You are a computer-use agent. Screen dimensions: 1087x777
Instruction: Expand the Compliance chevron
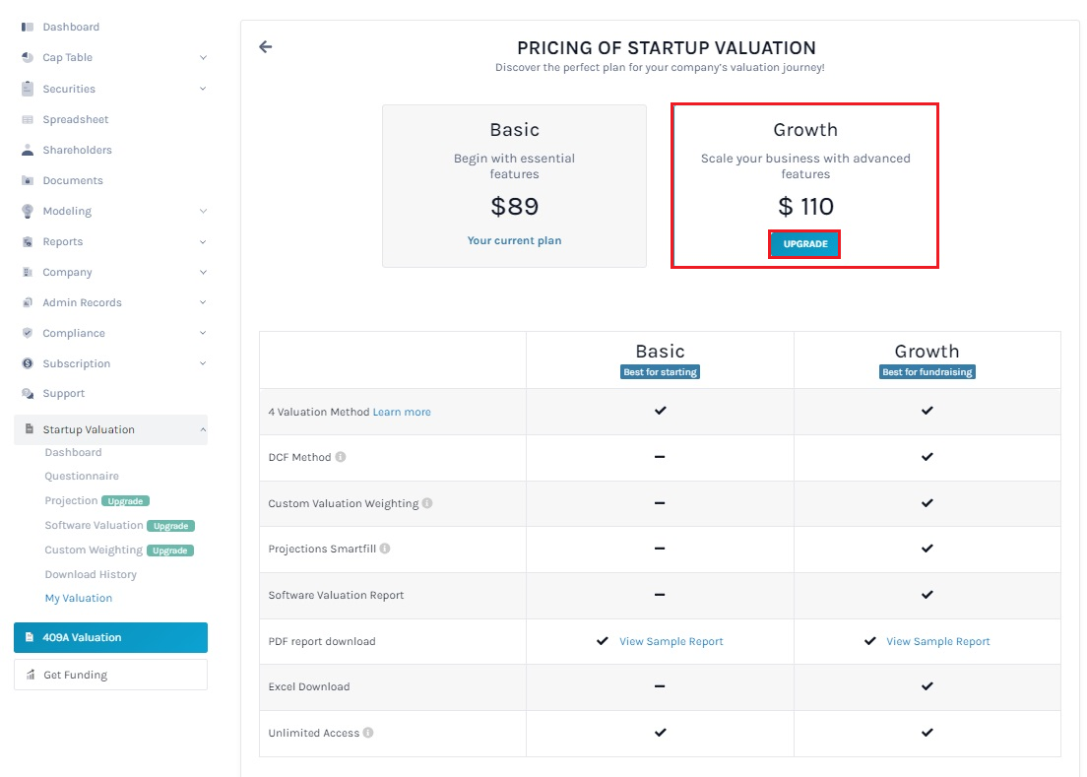pos(203,333)
